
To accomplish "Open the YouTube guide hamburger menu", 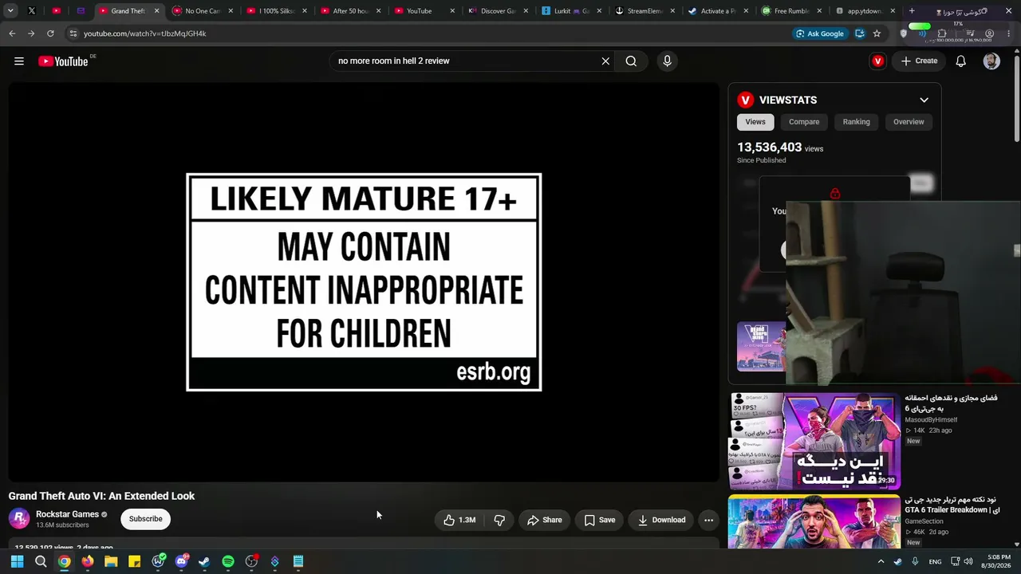I will [19, 61].
